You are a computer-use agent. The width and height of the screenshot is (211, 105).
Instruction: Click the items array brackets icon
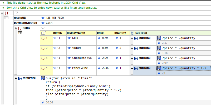click(20, 28)
